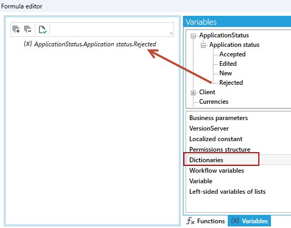Select the Application status tree item
Image resolution: width=291 pixels, height=228 pixels.
pyautogui.click(x=234, y=45)
